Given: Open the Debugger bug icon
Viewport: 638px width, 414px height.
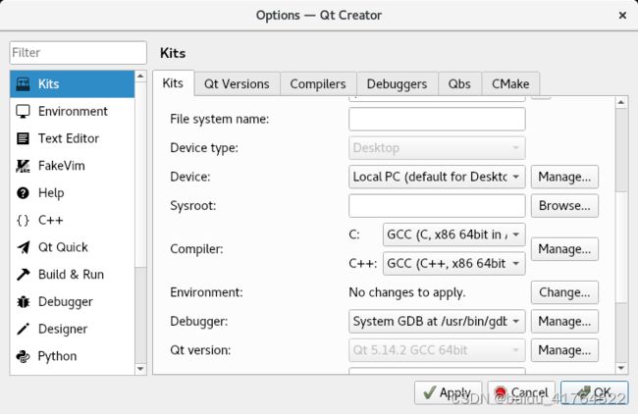Looking at the screenshot, I should [23, 302].
